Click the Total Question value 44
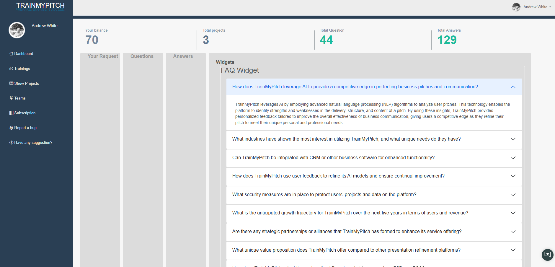The height and width of the screenshot is (267, 555). [326, 40]
